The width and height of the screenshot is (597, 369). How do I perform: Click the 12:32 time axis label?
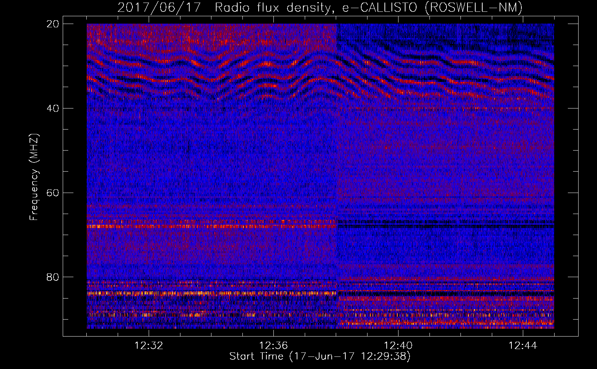click(149, 346)
